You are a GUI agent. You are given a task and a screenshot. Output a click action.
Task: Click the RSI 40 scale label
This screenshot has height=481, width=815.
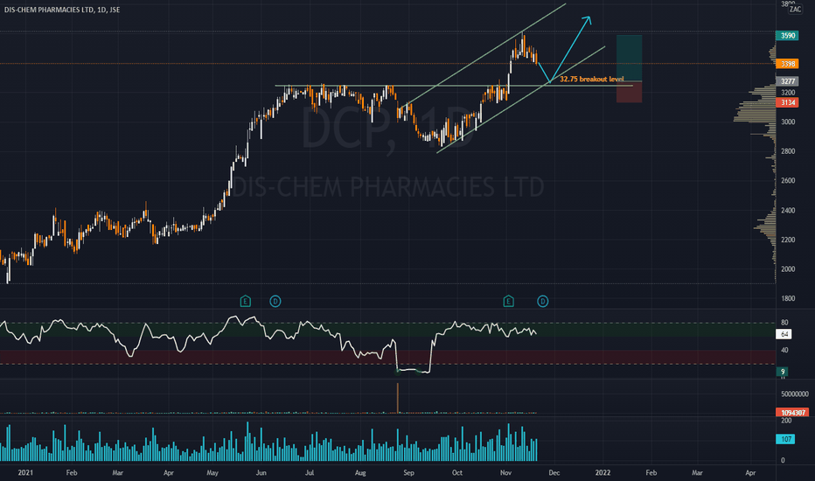[784, 350]
